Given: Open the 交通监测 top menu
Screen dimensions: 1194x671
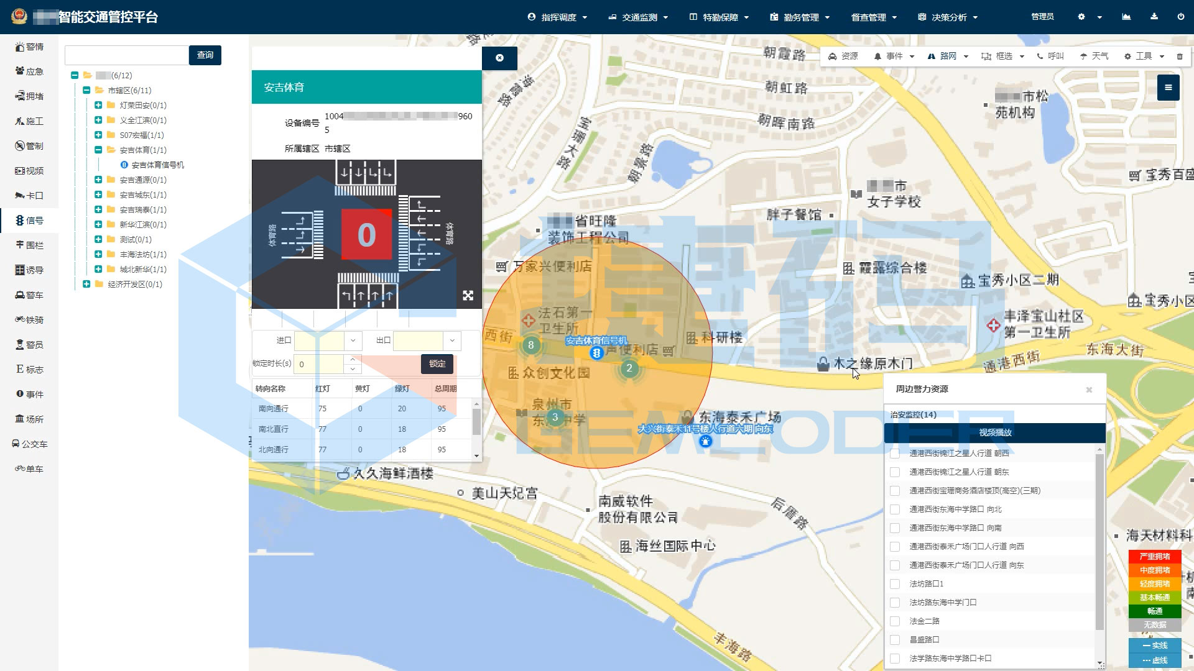Looking at the screenshot, I should pos(639,17).
